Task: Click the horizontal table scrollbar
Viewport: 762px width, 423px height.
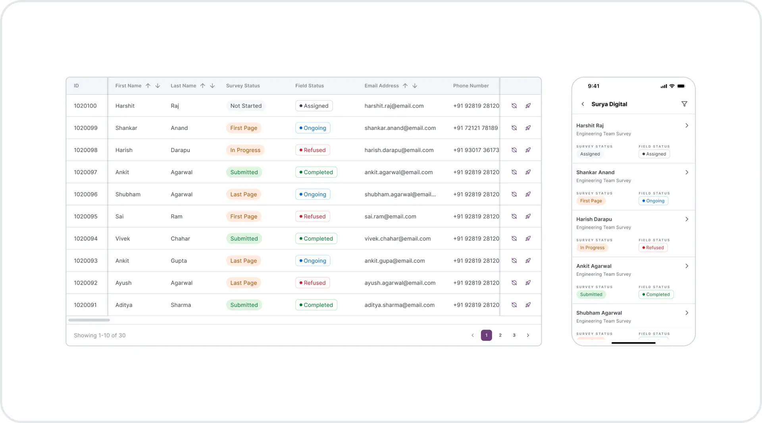Action: (89, 320)
